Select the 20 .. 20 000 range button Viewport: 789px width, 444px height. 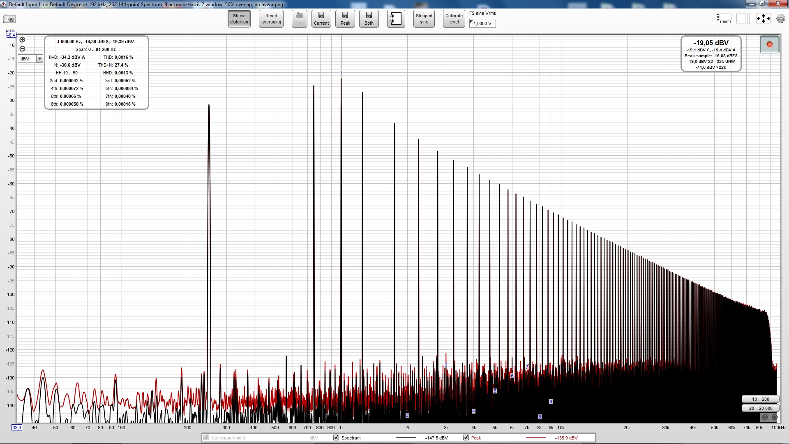pyautogui.click(x=760, y=408)
